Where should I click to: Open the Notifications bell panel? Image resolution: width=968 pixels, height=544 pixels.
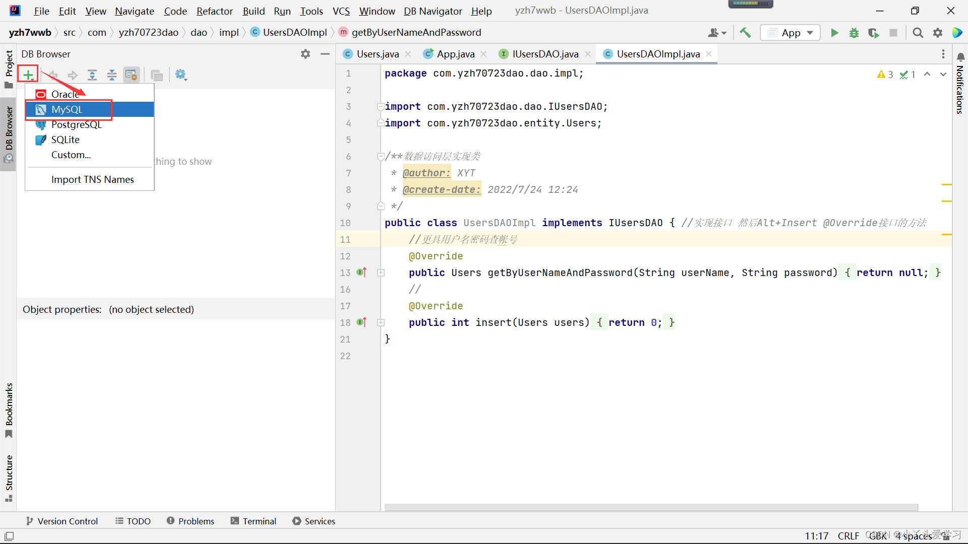point(960,57)
